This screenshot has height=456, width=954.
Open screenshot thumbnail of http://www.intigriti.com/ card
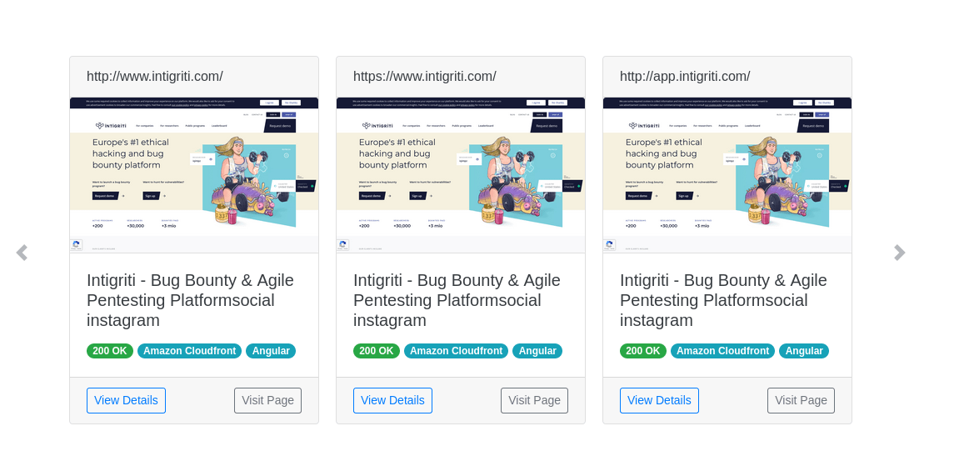194,175
